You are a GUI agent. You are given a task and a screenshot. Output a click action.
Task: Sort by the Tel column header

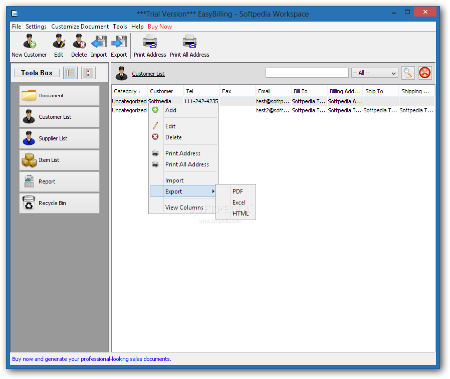pos(201,91)
